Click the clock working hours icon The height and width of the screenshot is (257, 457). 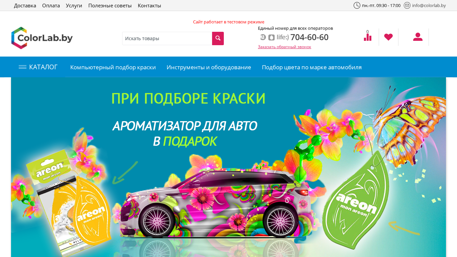(357, 5)
